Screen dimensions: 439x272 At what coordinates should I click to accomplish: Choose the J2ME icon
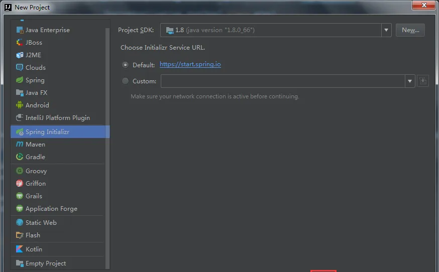click(20, 55)
